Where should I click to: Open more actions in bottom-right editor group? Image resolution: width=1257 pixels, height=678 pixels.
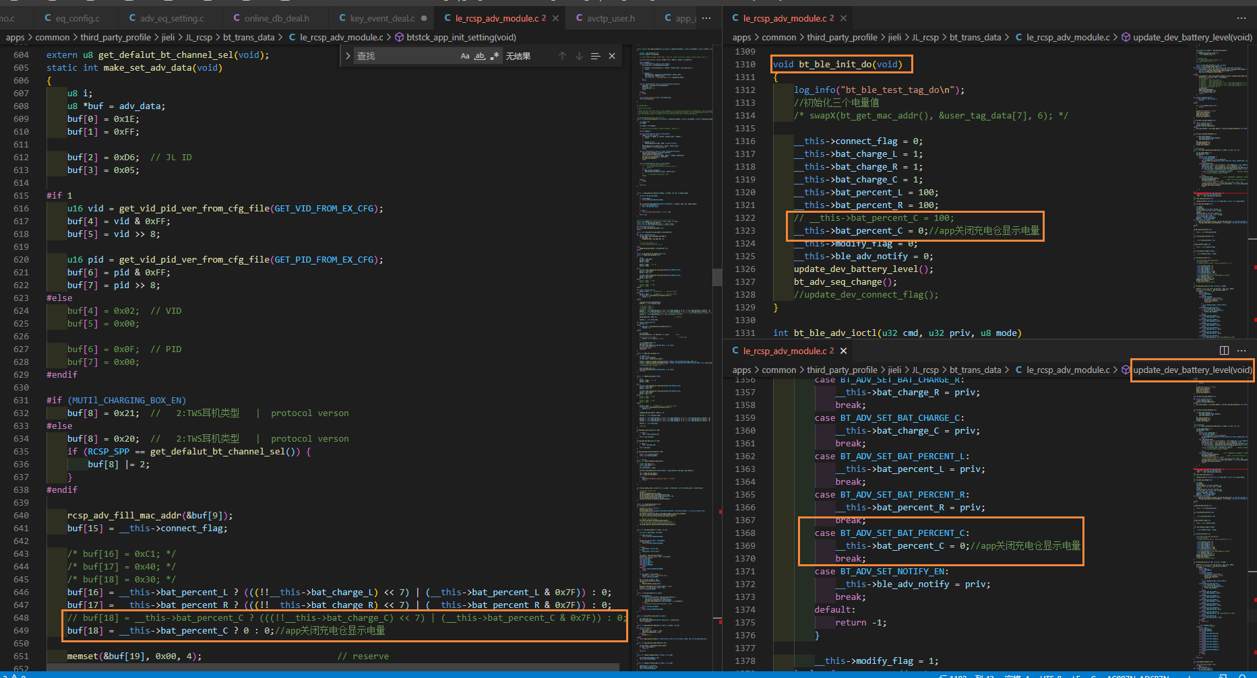tap(1241, 351)
